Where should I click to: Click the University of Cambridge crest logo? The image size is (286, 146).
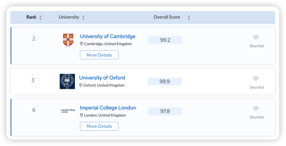[68, 40]
